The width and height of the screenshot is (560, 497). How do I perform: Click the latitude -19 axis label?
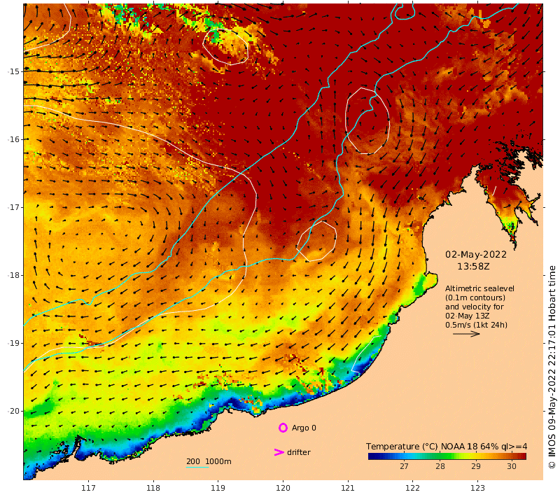[13, 343]
